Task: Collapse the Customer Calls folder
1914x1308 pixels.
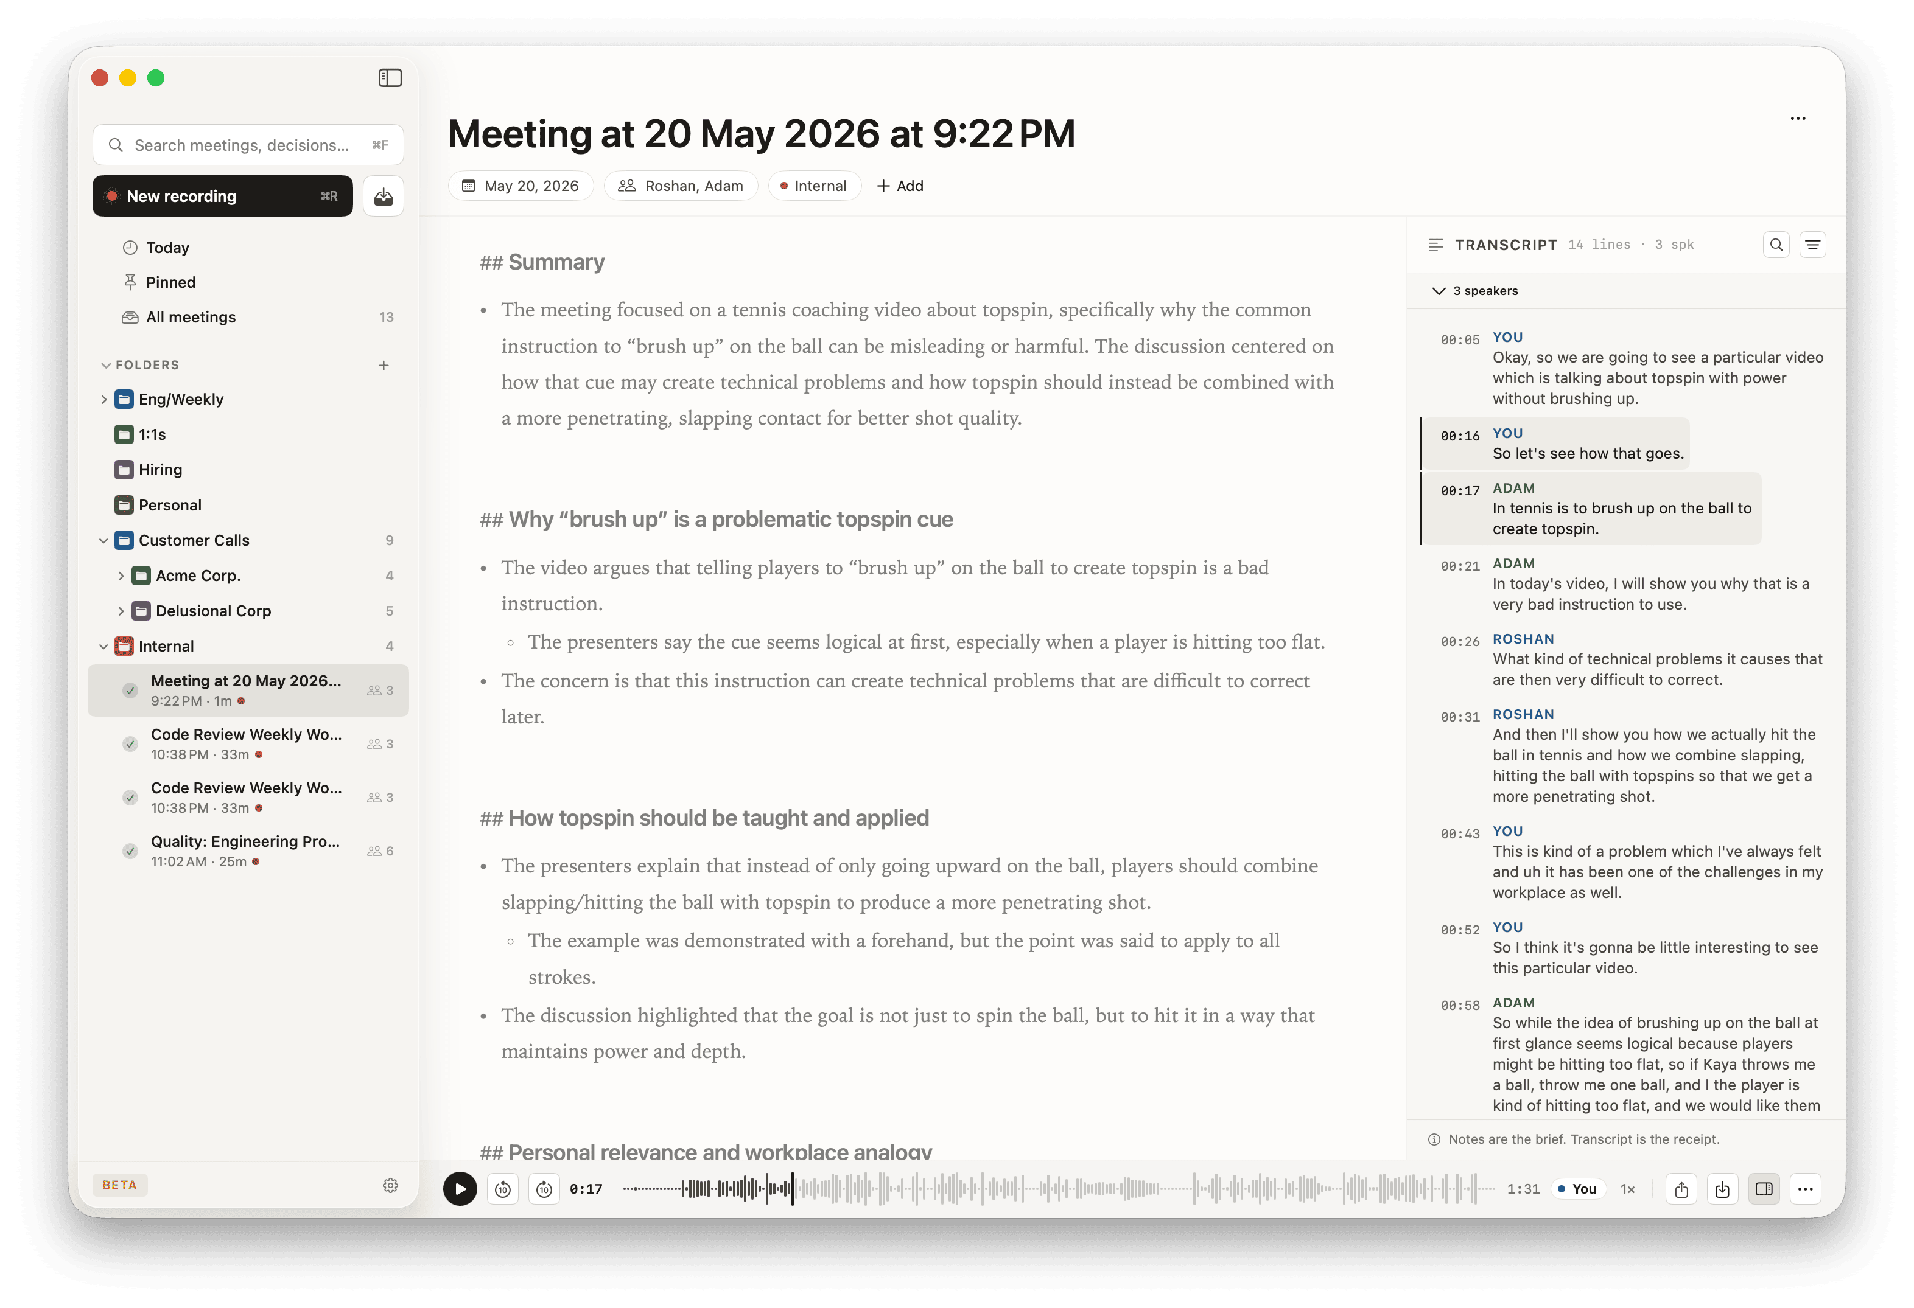Action: pyautogui.click(x=103, y=541)
